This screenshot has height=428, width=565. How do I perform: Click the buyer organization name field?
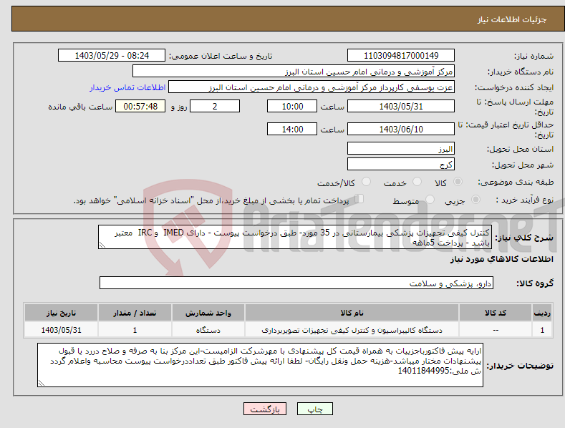(294, 72)
